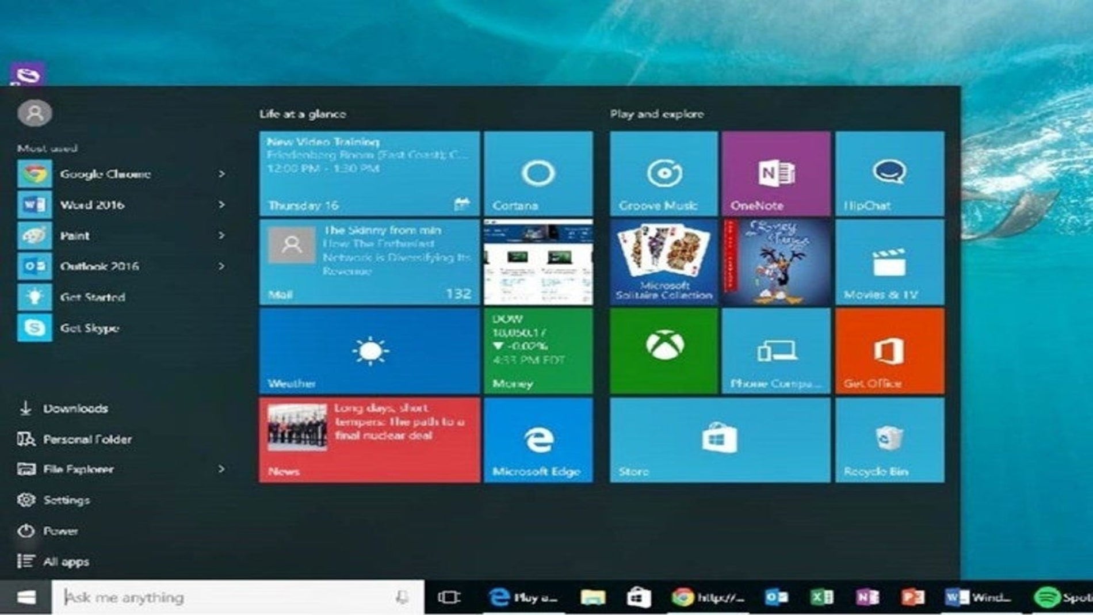
Task: Open the Recycle Bin tile
Action: pos(890,440)
